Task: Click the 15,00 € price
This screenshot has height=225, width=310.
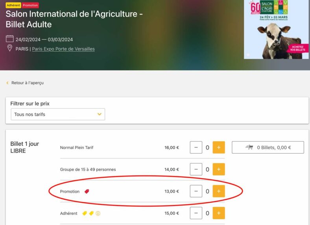Action: 172,213
